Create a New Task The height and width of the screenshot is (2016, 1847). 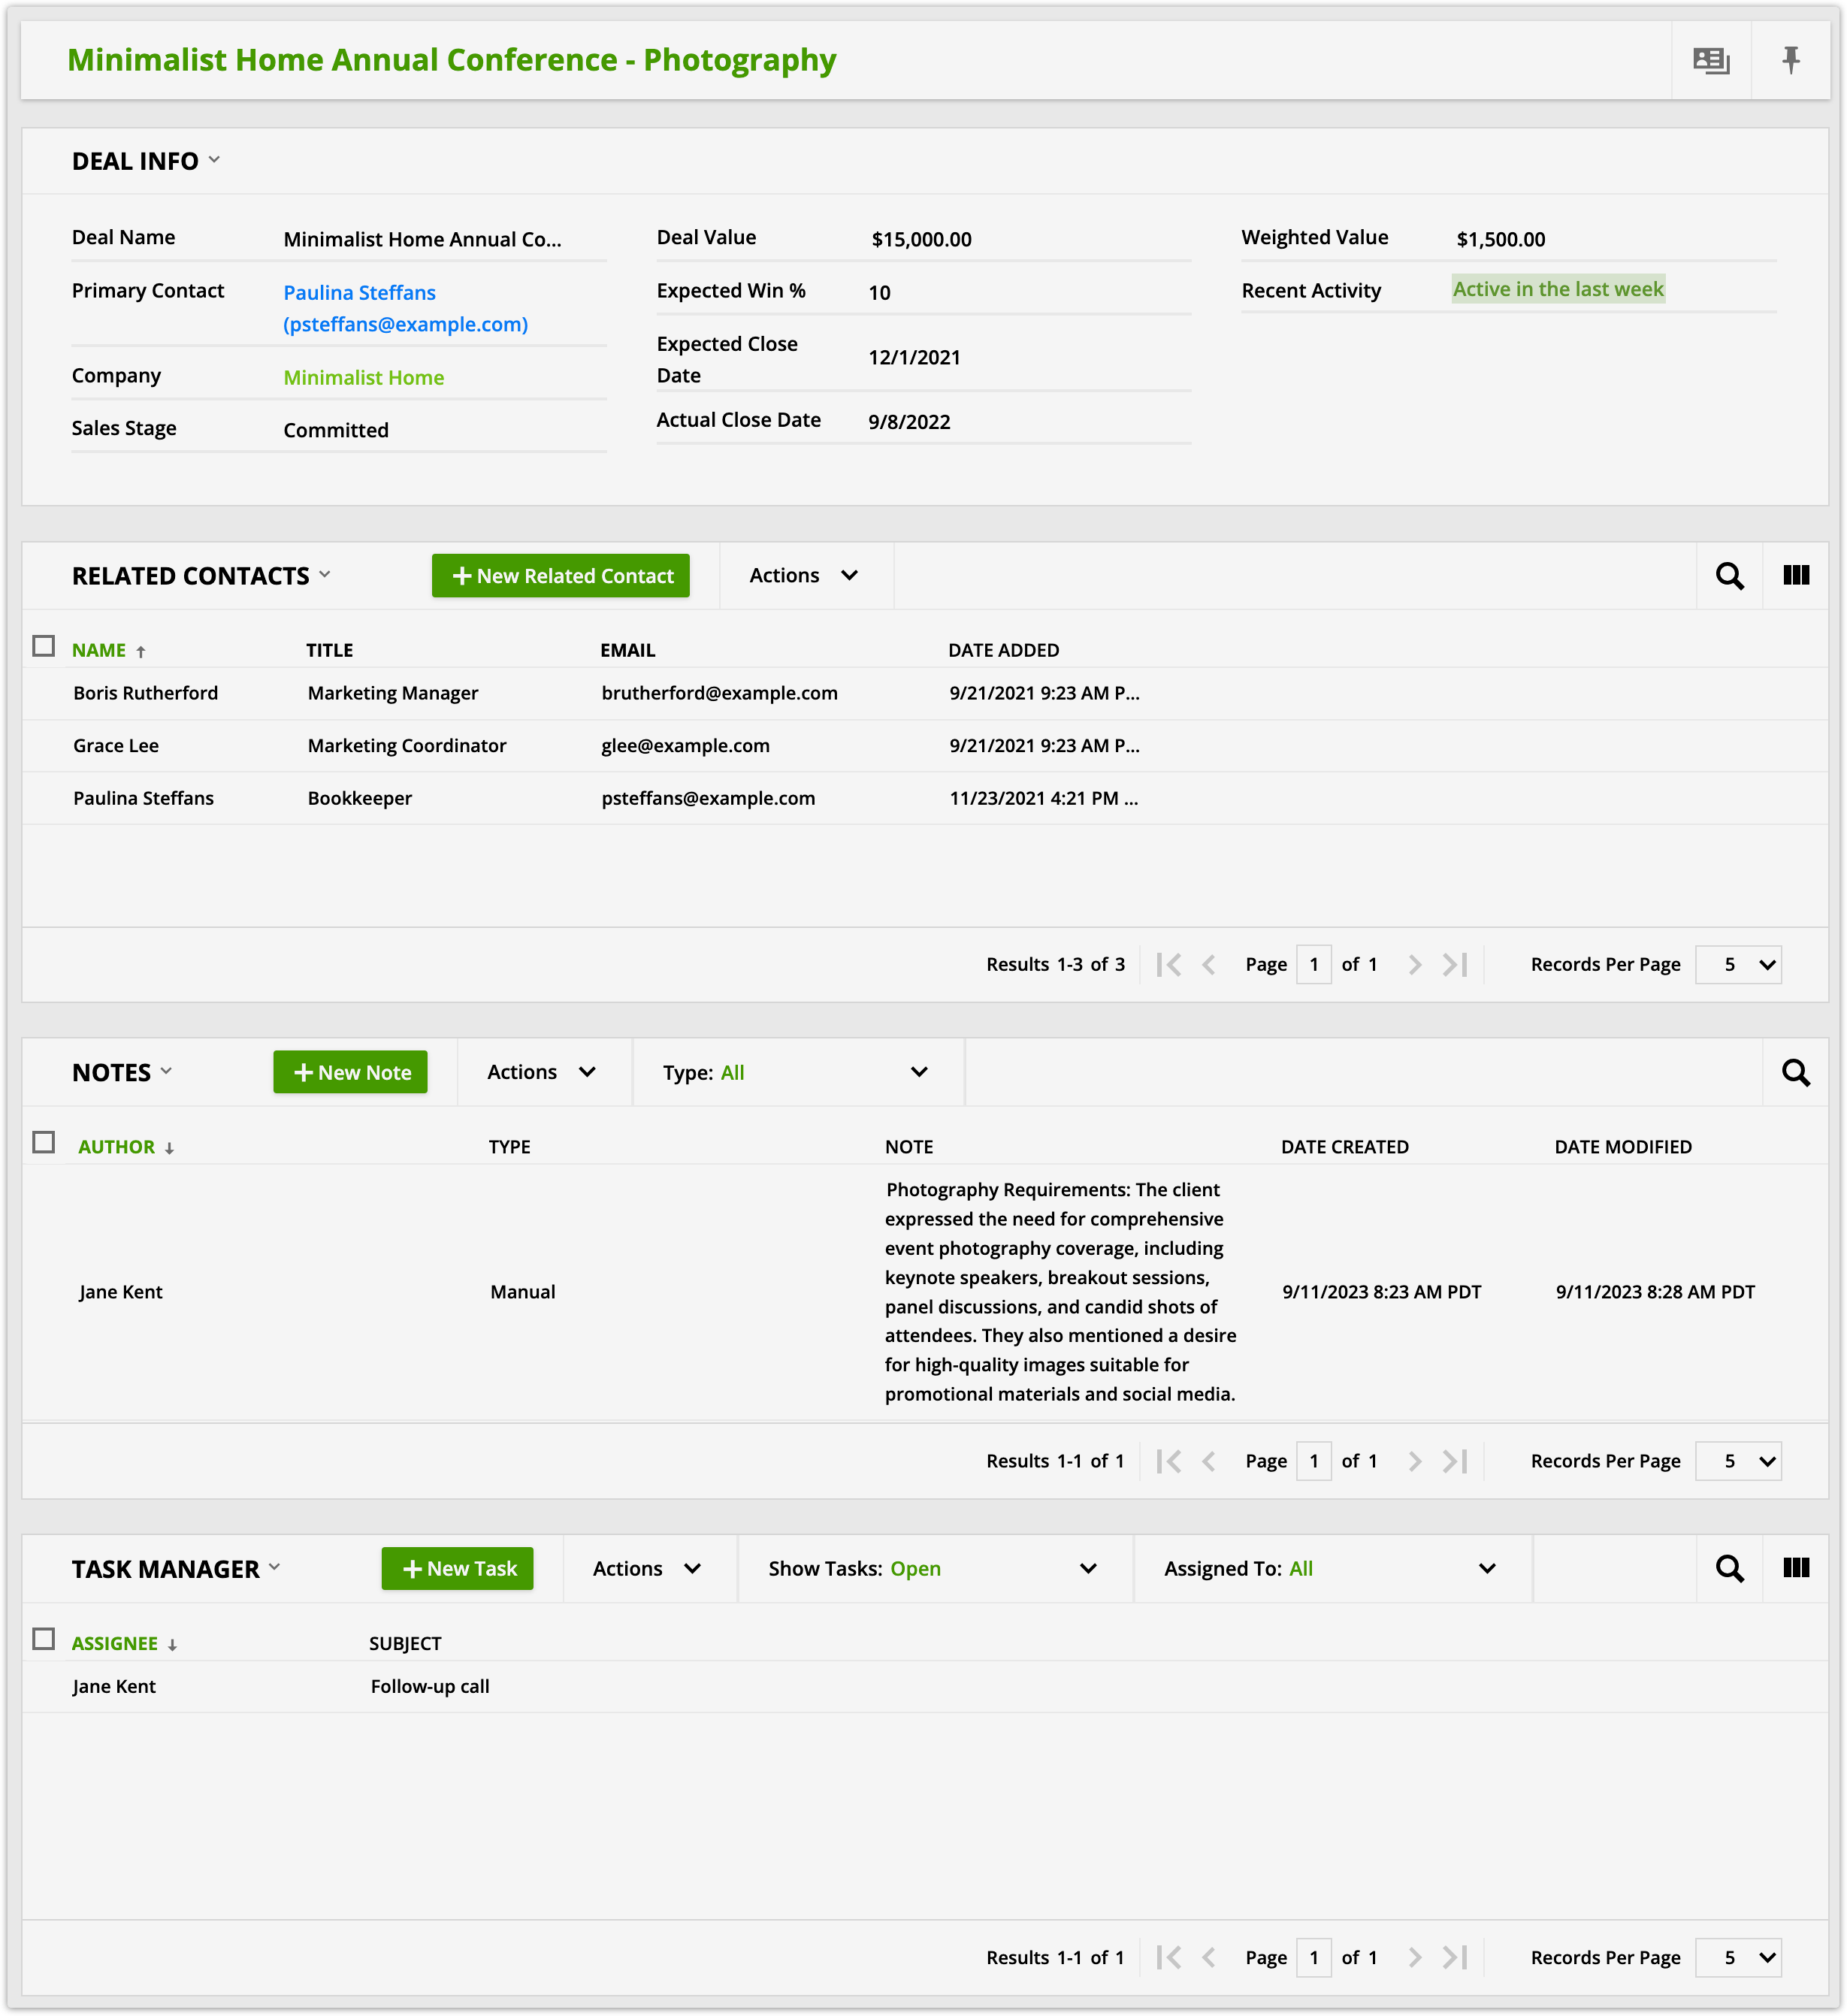(457, 1568)
